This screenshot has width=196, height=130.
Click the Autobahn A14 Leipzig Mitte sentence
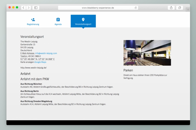(63, 104)
